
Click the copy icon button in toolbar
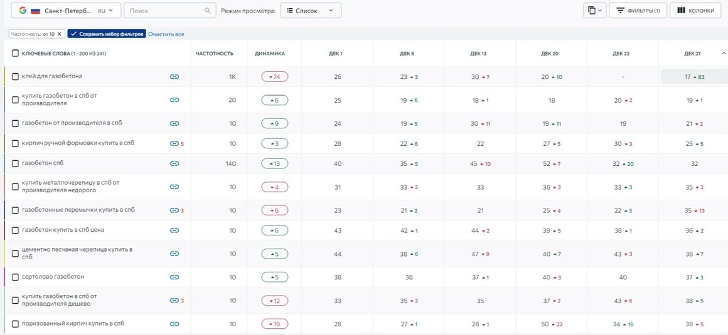595,11
